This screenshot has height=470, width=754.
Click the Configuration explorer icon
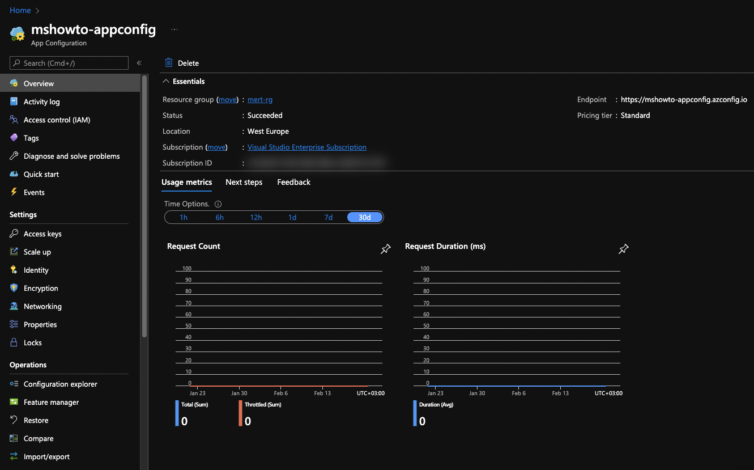[x=14, y=384]
